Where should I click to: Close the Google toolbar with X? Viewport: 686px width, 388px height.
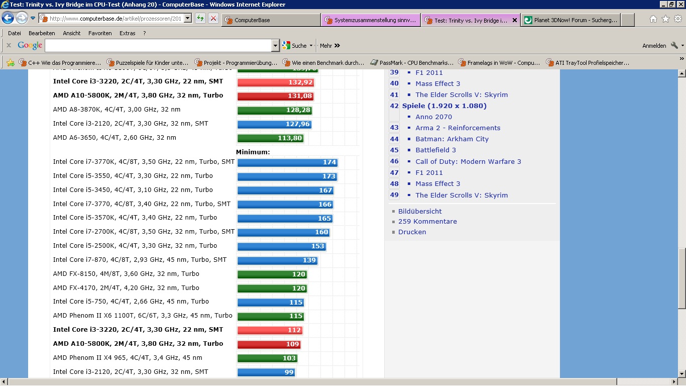click(9, 45)
